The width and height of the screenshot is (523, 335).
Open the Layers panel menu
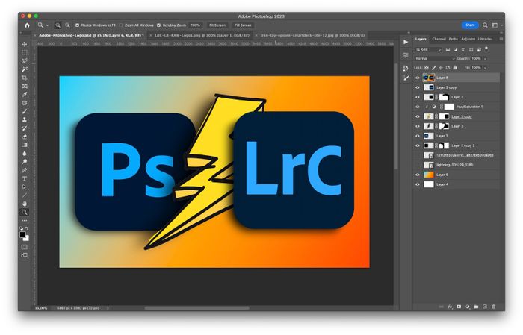(501, 39)
